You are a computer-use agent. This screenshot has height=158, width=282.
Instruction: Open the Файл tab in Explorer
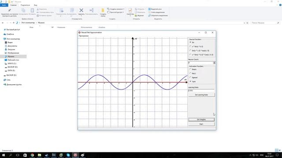click(4, 5)
